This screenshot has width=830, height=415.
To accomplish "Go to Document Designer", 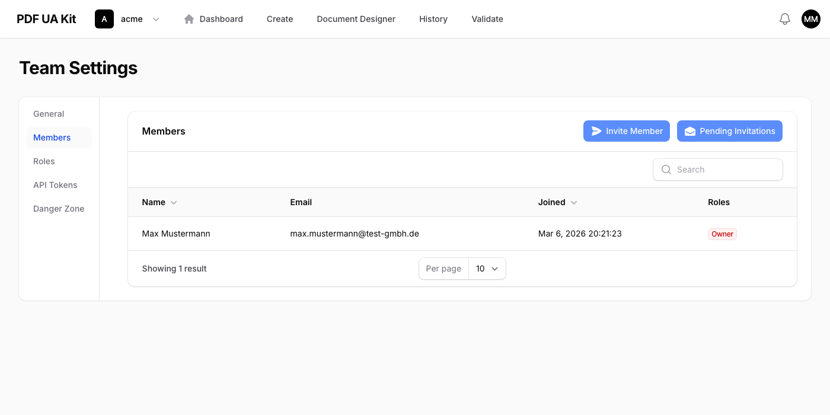I will pos(356,19).
